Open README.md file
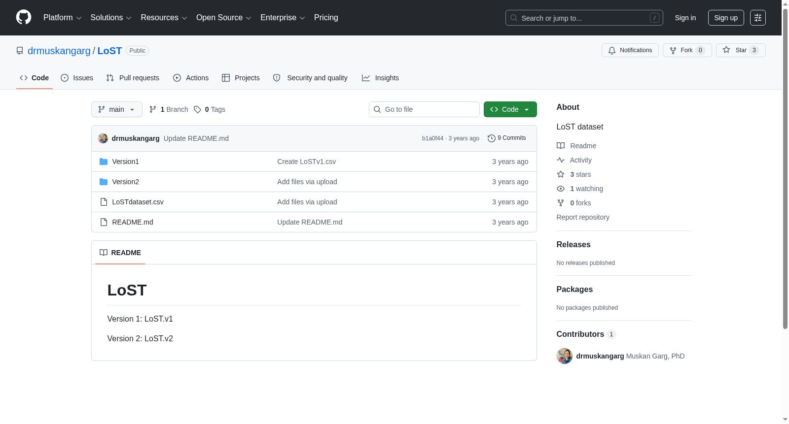The width and height of the screenshot is (789, 424). pos(133,222)
